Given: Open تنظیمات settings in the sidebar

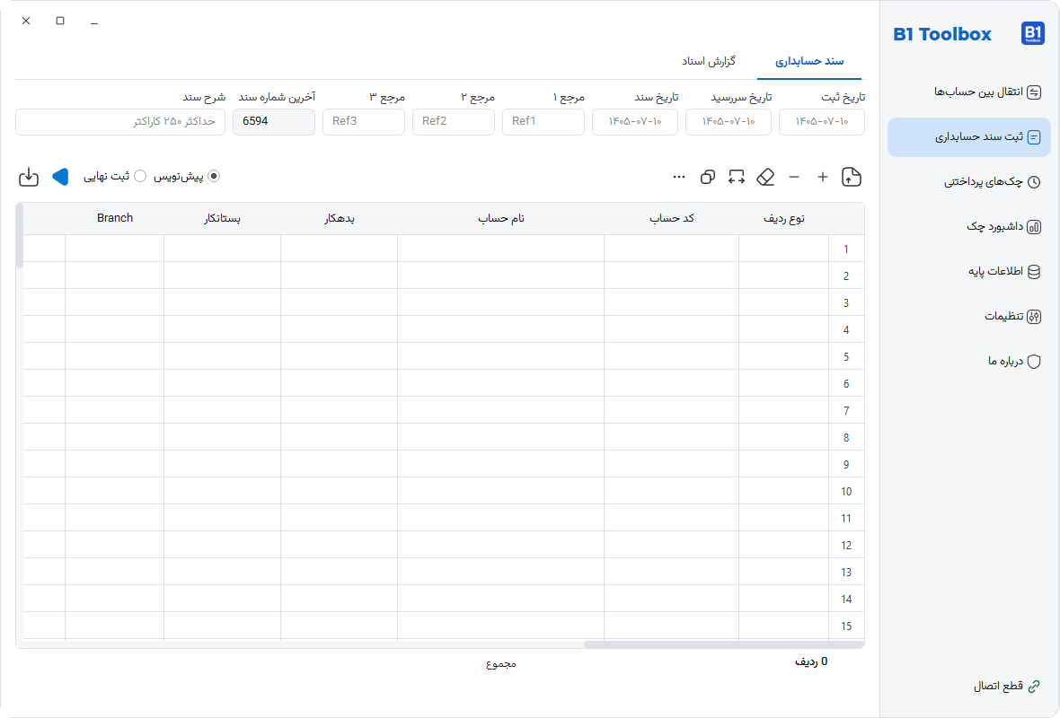Looking at the screenshot, I should tap(968, 316).
